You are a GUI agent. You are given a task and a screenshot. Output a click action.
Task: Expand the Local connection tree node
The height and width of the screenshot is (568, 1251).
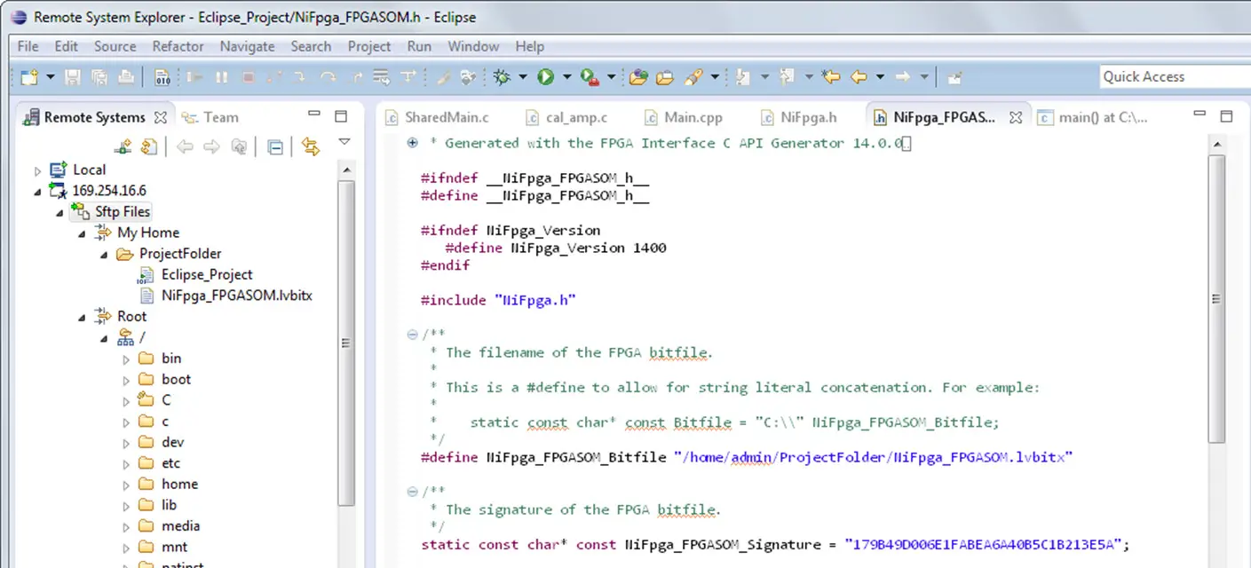pyautogui.click(x=37, y=170)
